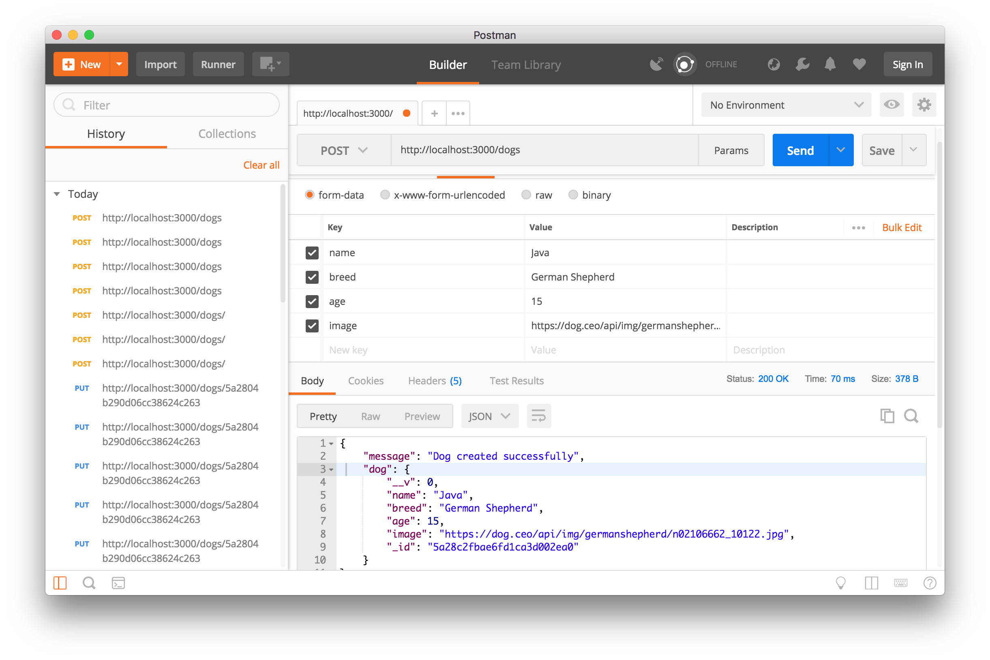990x660 pixels.
Task: Switch to the Test Results tab
Action: click(516, 381)
